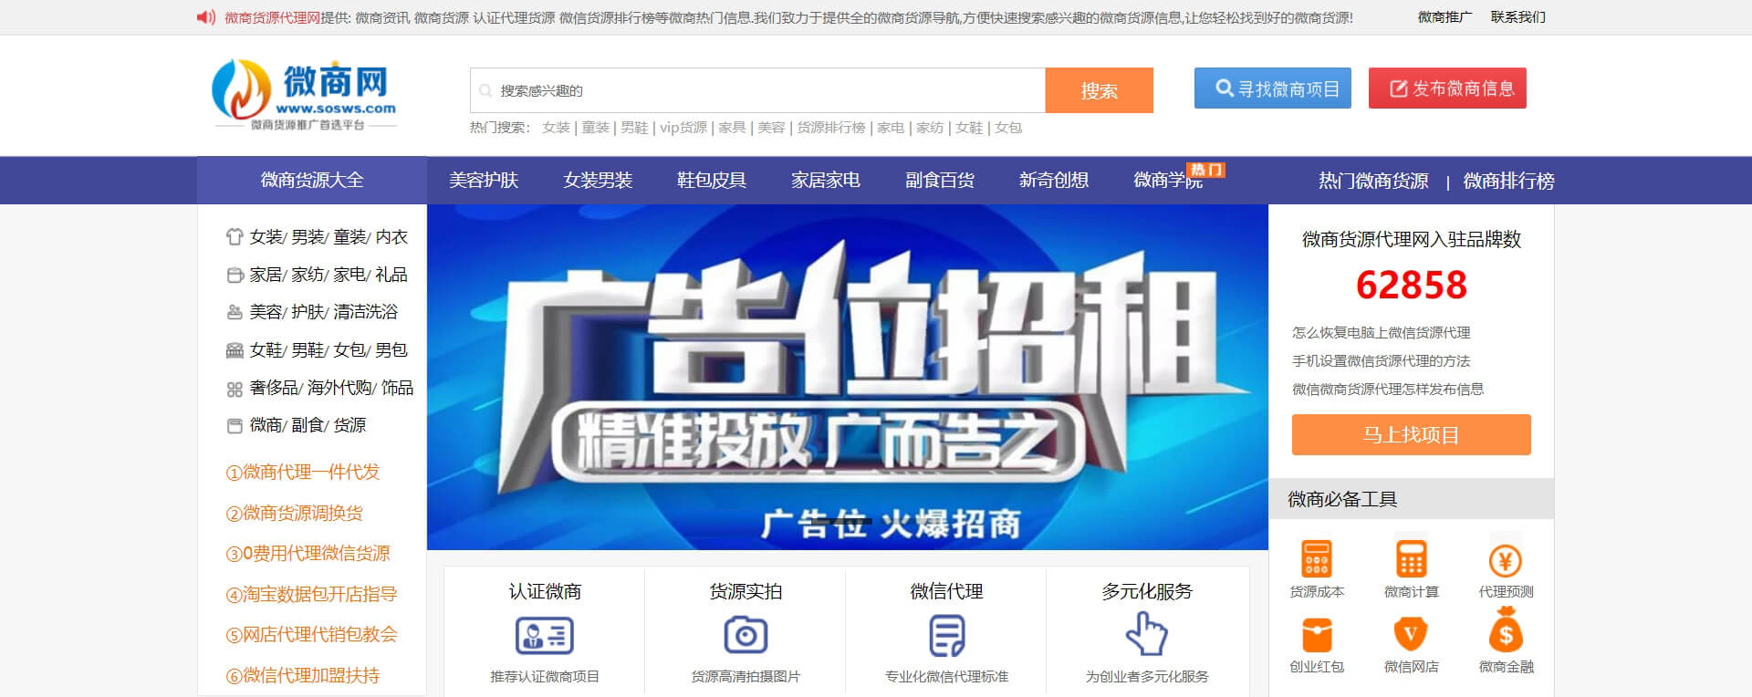
Task: Click the grid icon beside 奢侈品
Action: point(235,390)
